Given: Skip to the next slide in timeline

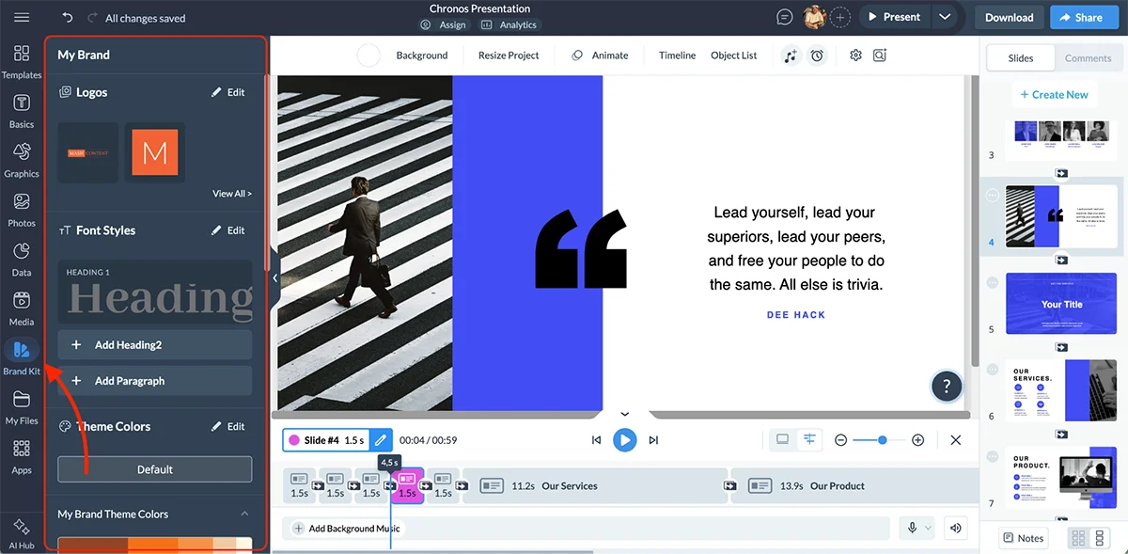Looking at the screenshot, I should tap(653, 439).
